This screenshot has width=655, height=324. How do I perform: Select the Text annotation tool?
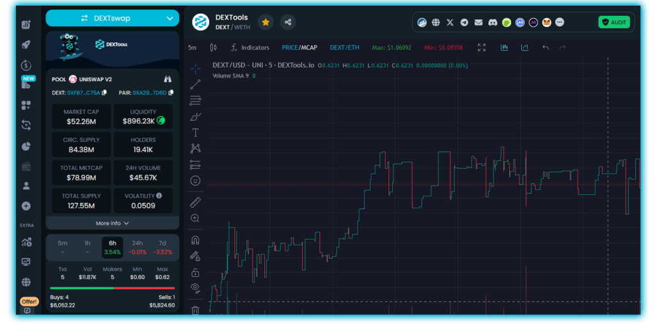point(195,133)
